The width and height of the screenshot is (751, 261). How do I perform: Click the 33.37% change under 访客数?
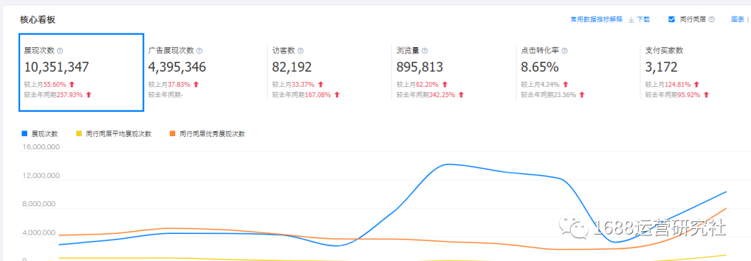[x=303, y=85]
